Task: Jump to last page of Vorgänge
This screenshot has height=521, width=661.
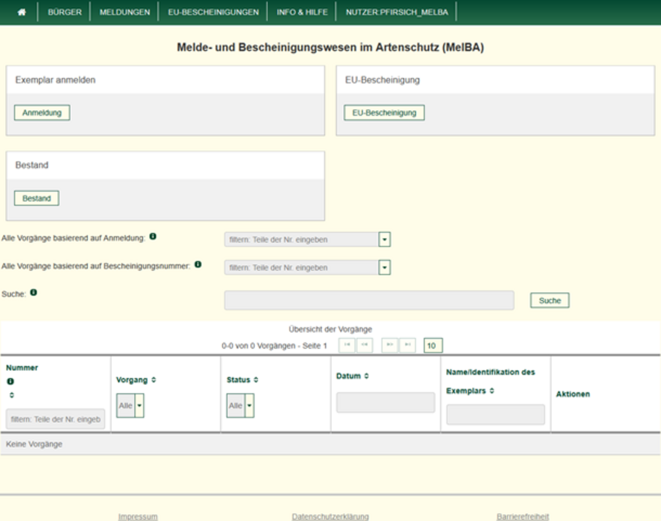Action: [x=407, y=345]
